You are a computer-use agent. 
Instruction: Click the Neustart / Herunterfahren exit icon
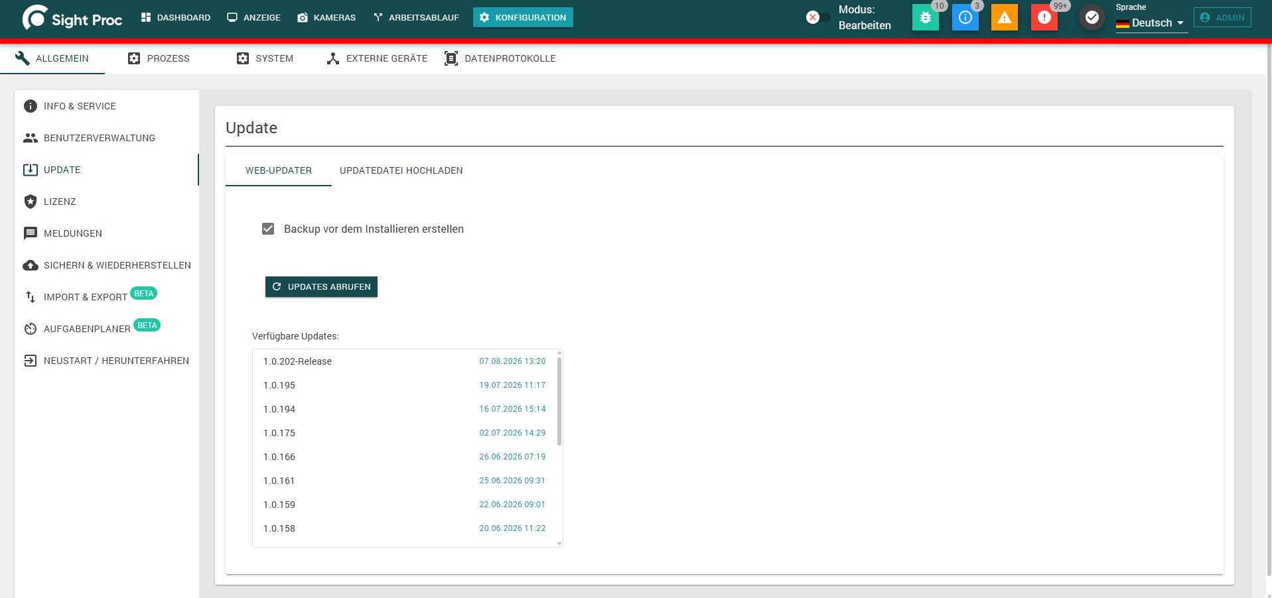(31, 361)
